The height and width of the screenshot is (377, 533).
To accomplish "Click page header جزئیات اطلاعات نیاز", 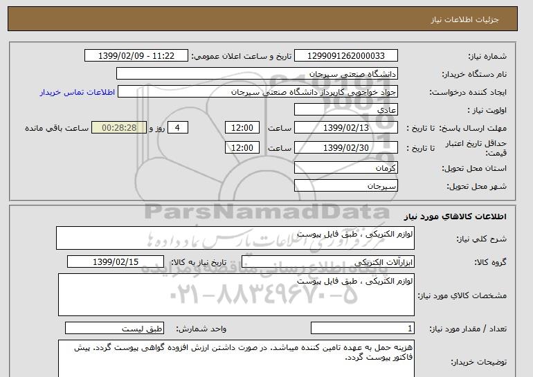I will coord(464,19).
